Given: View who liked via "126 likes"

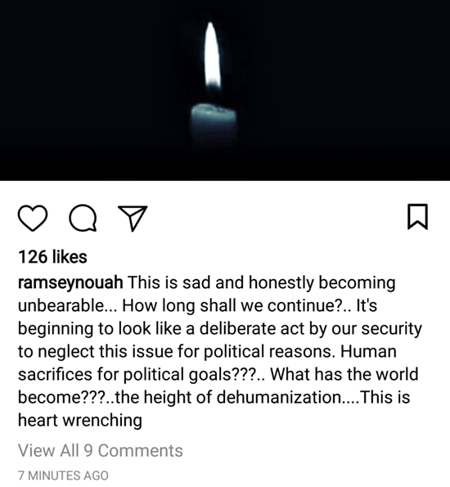Looking at the screenshot, I should 52,257.
